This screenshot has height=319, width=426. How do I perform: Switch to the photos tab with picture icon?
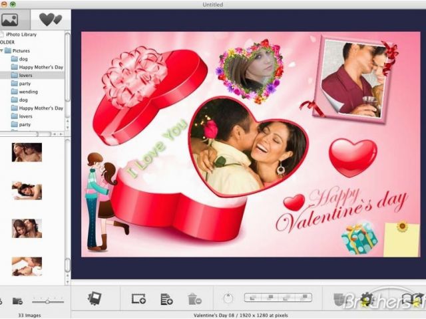click(9, 19)
